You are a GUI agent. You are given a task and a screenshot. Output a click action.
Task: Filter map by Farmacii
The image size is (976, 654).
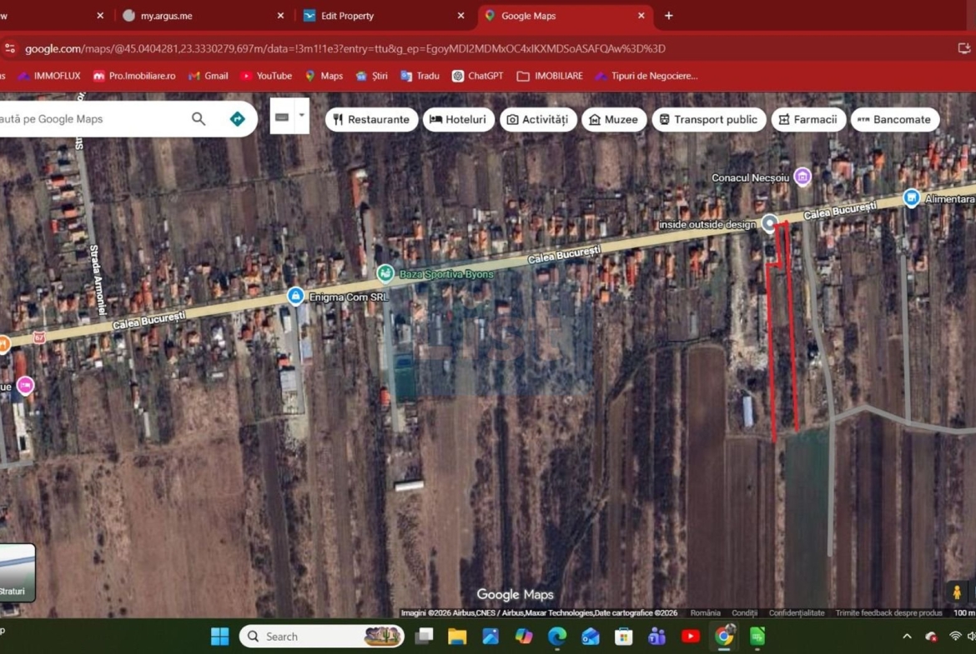[807, 119]
